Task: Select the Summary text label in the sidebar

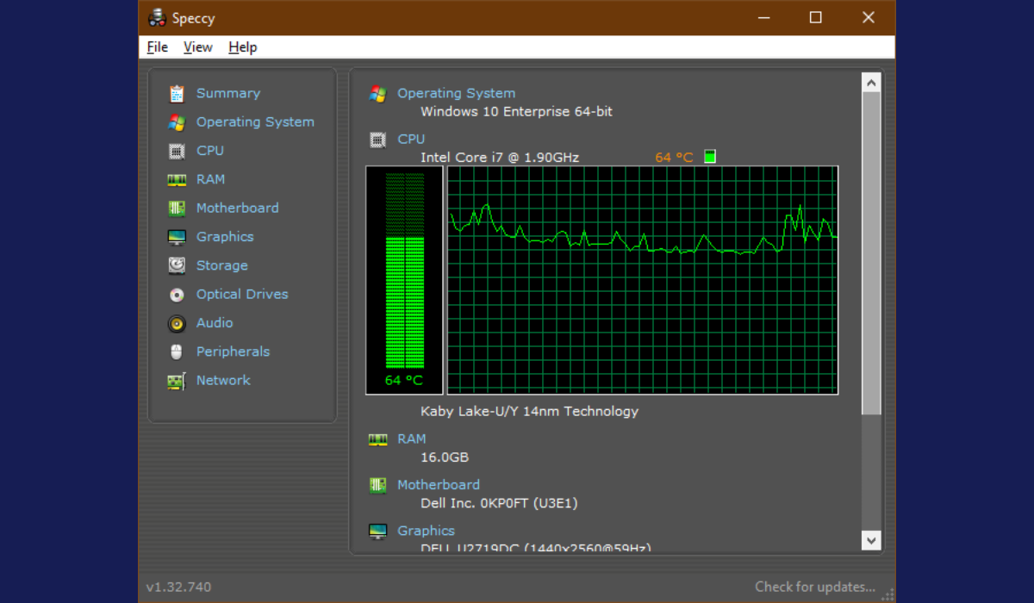Action: pos(228,93)
